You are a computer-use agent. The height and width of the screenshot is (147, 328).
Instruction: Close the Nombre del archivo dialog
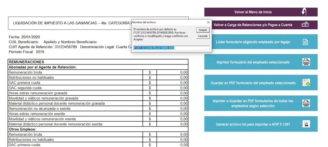click(x=208, y=22)
